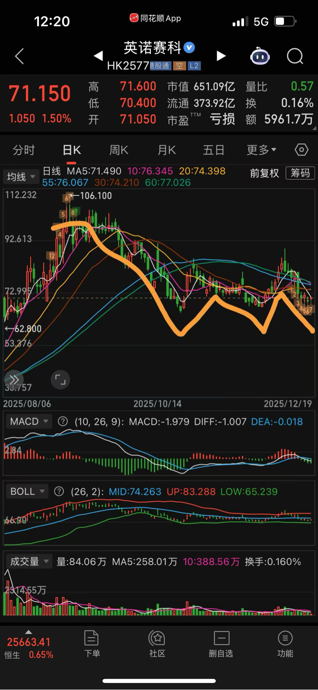The image size is (318, 690).
Task: Open 更多 period dropdown
Action: pos(261,150)
